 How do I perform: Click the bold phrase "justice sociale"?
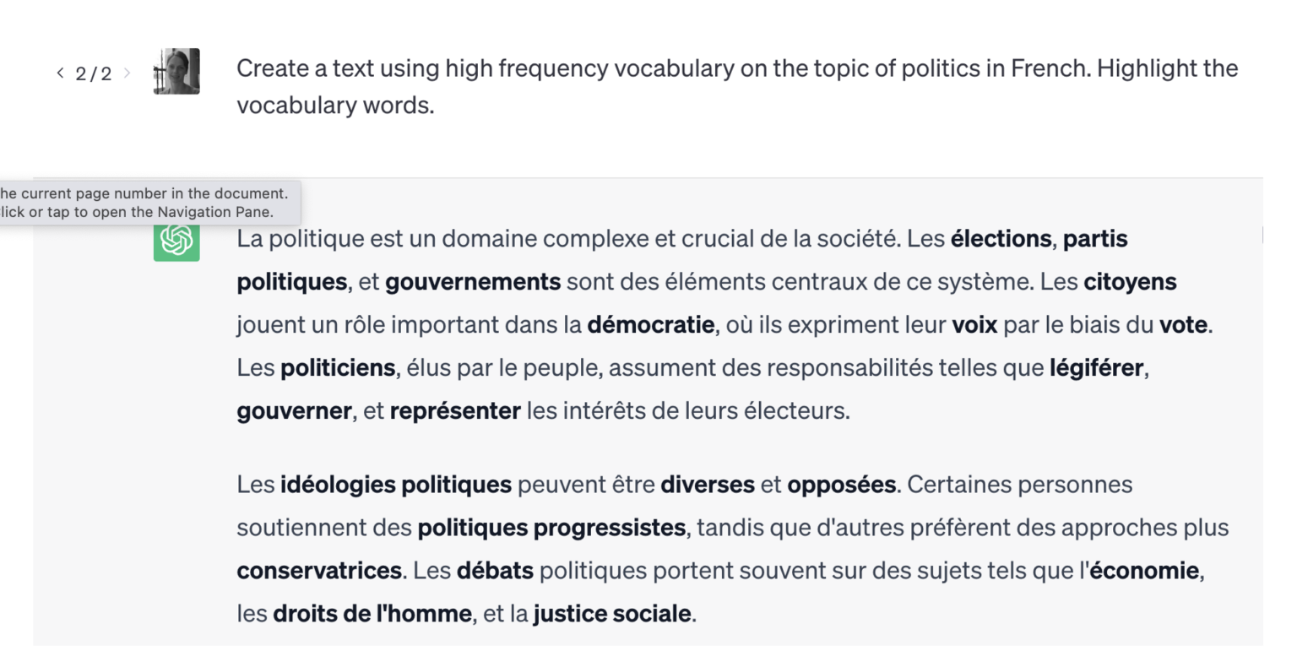(612, 614)
